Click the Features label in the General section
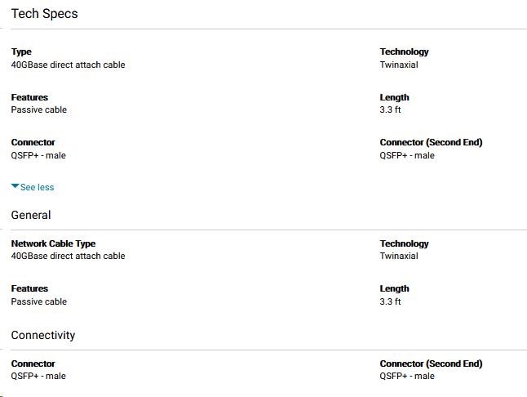The image size is (527, 397). tap(29, 288)
